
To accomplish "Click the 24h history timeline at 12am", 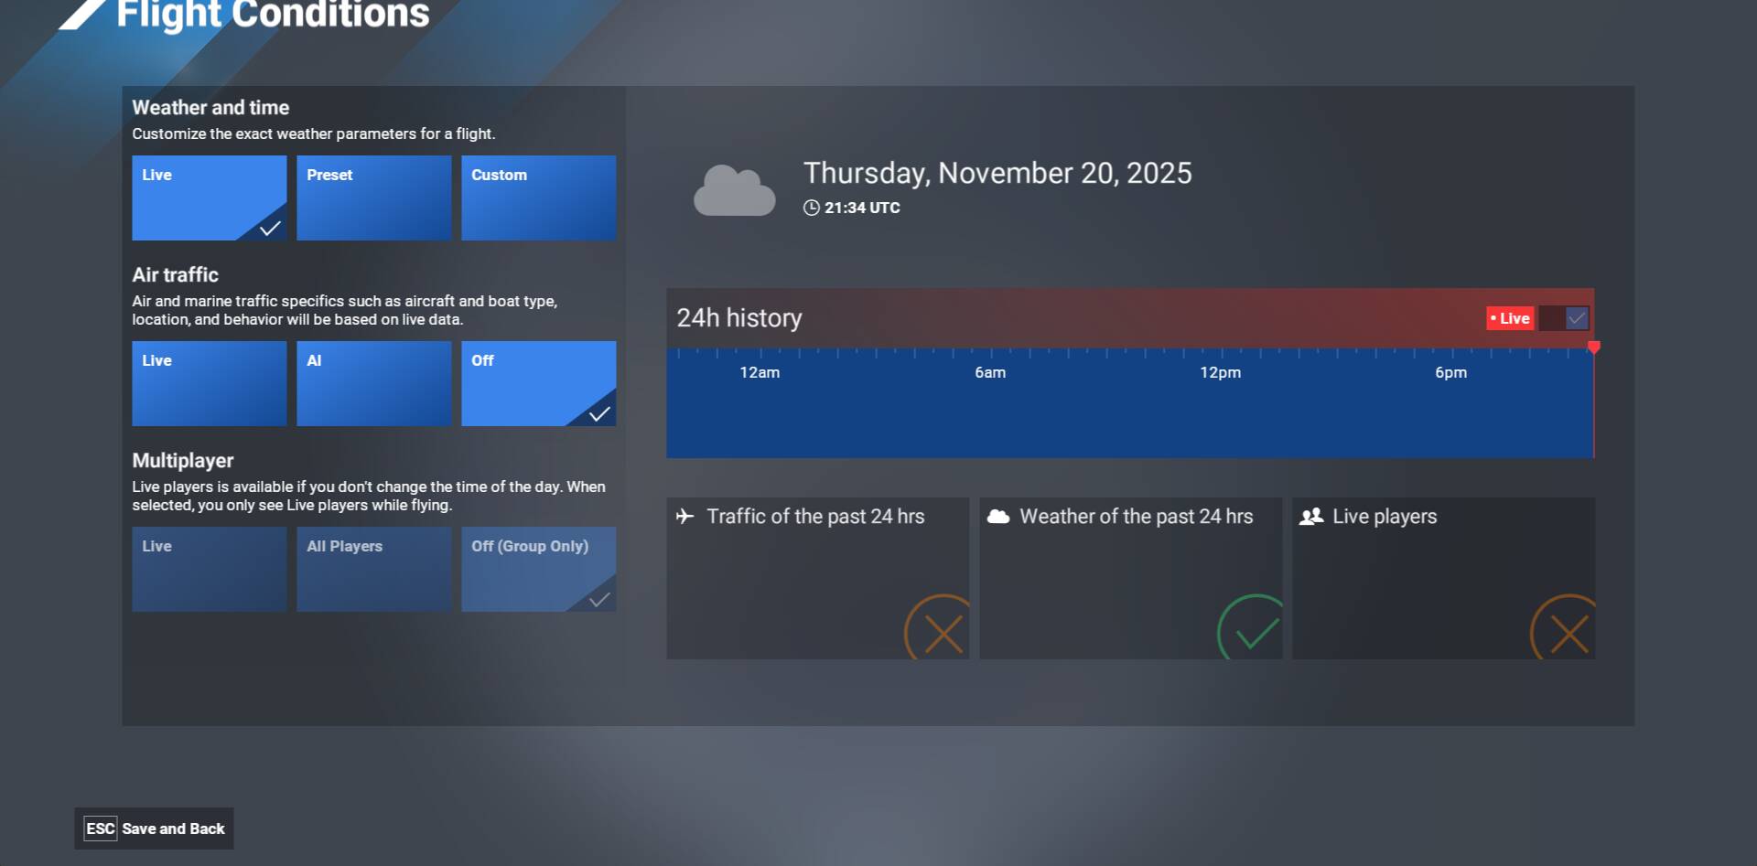I will pos(760,372).
